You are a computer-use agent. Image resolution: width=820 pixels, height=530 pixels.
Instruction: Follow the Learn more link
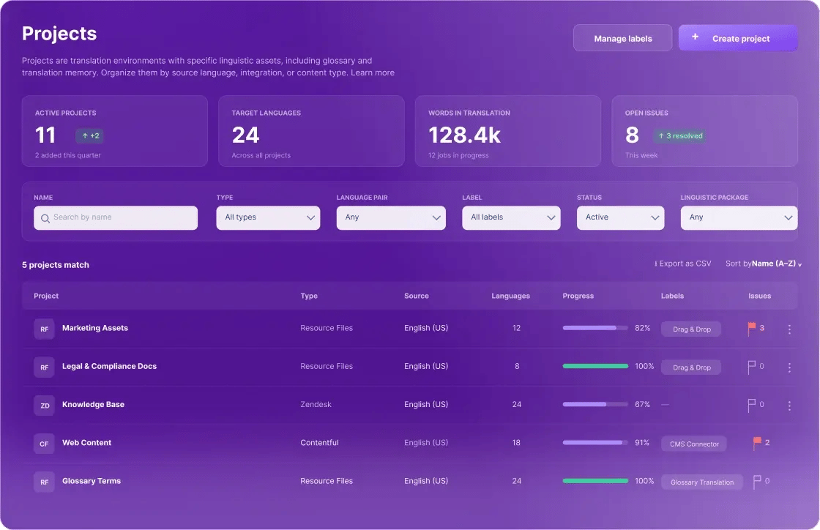pyautogui.click(x=373, y=72)
